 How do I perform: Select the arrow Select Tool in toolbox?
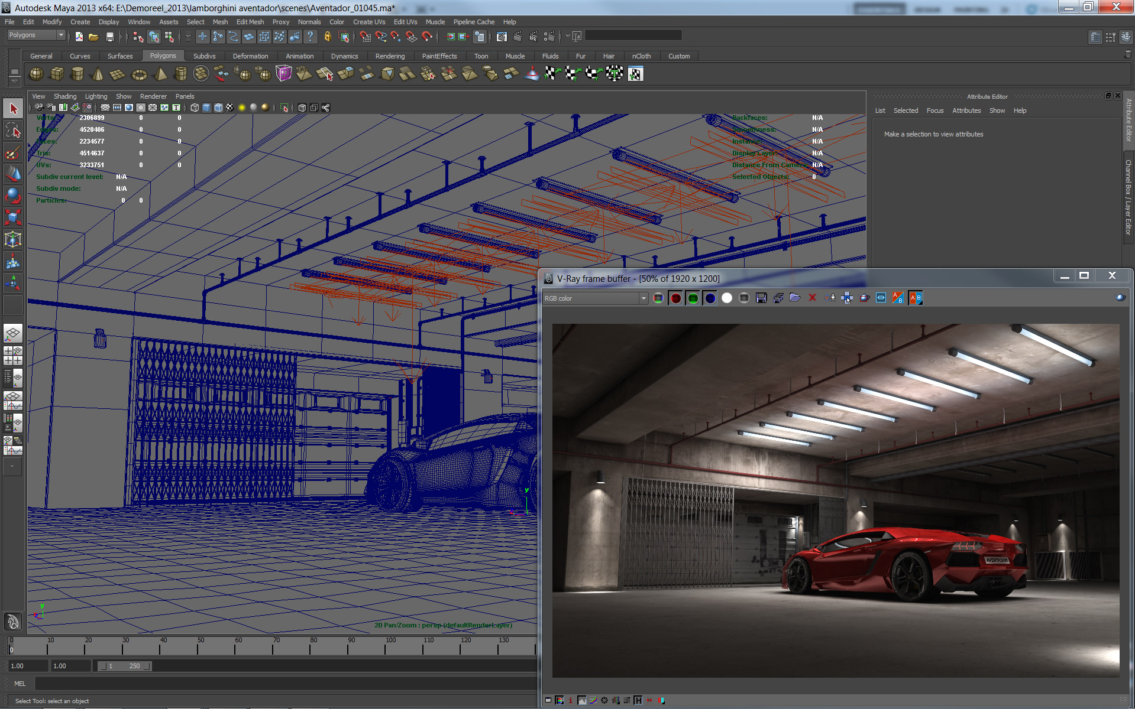coord(13,109)
